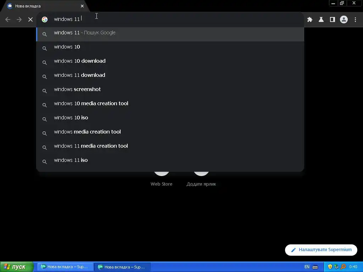The image size is (363, 272).
Task: Open the profile avatar menu
Action: point(344,19)
